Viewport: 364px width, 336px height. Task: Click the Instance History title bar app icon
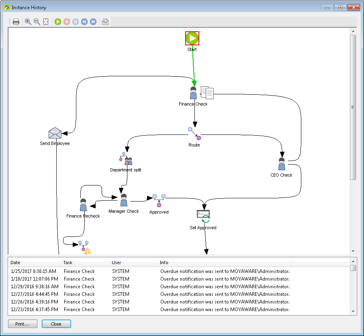(x=7, y=7)
